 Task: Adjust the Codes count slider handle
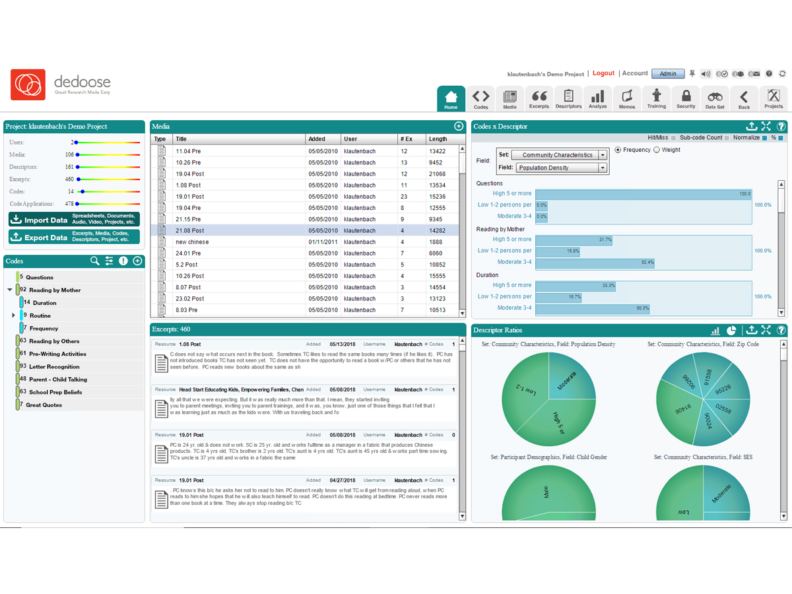pyautogui.click(x=82, y=191)
